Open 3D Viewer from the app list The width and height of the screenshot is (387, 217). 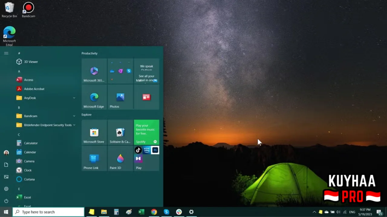click(x=45, y=62)
